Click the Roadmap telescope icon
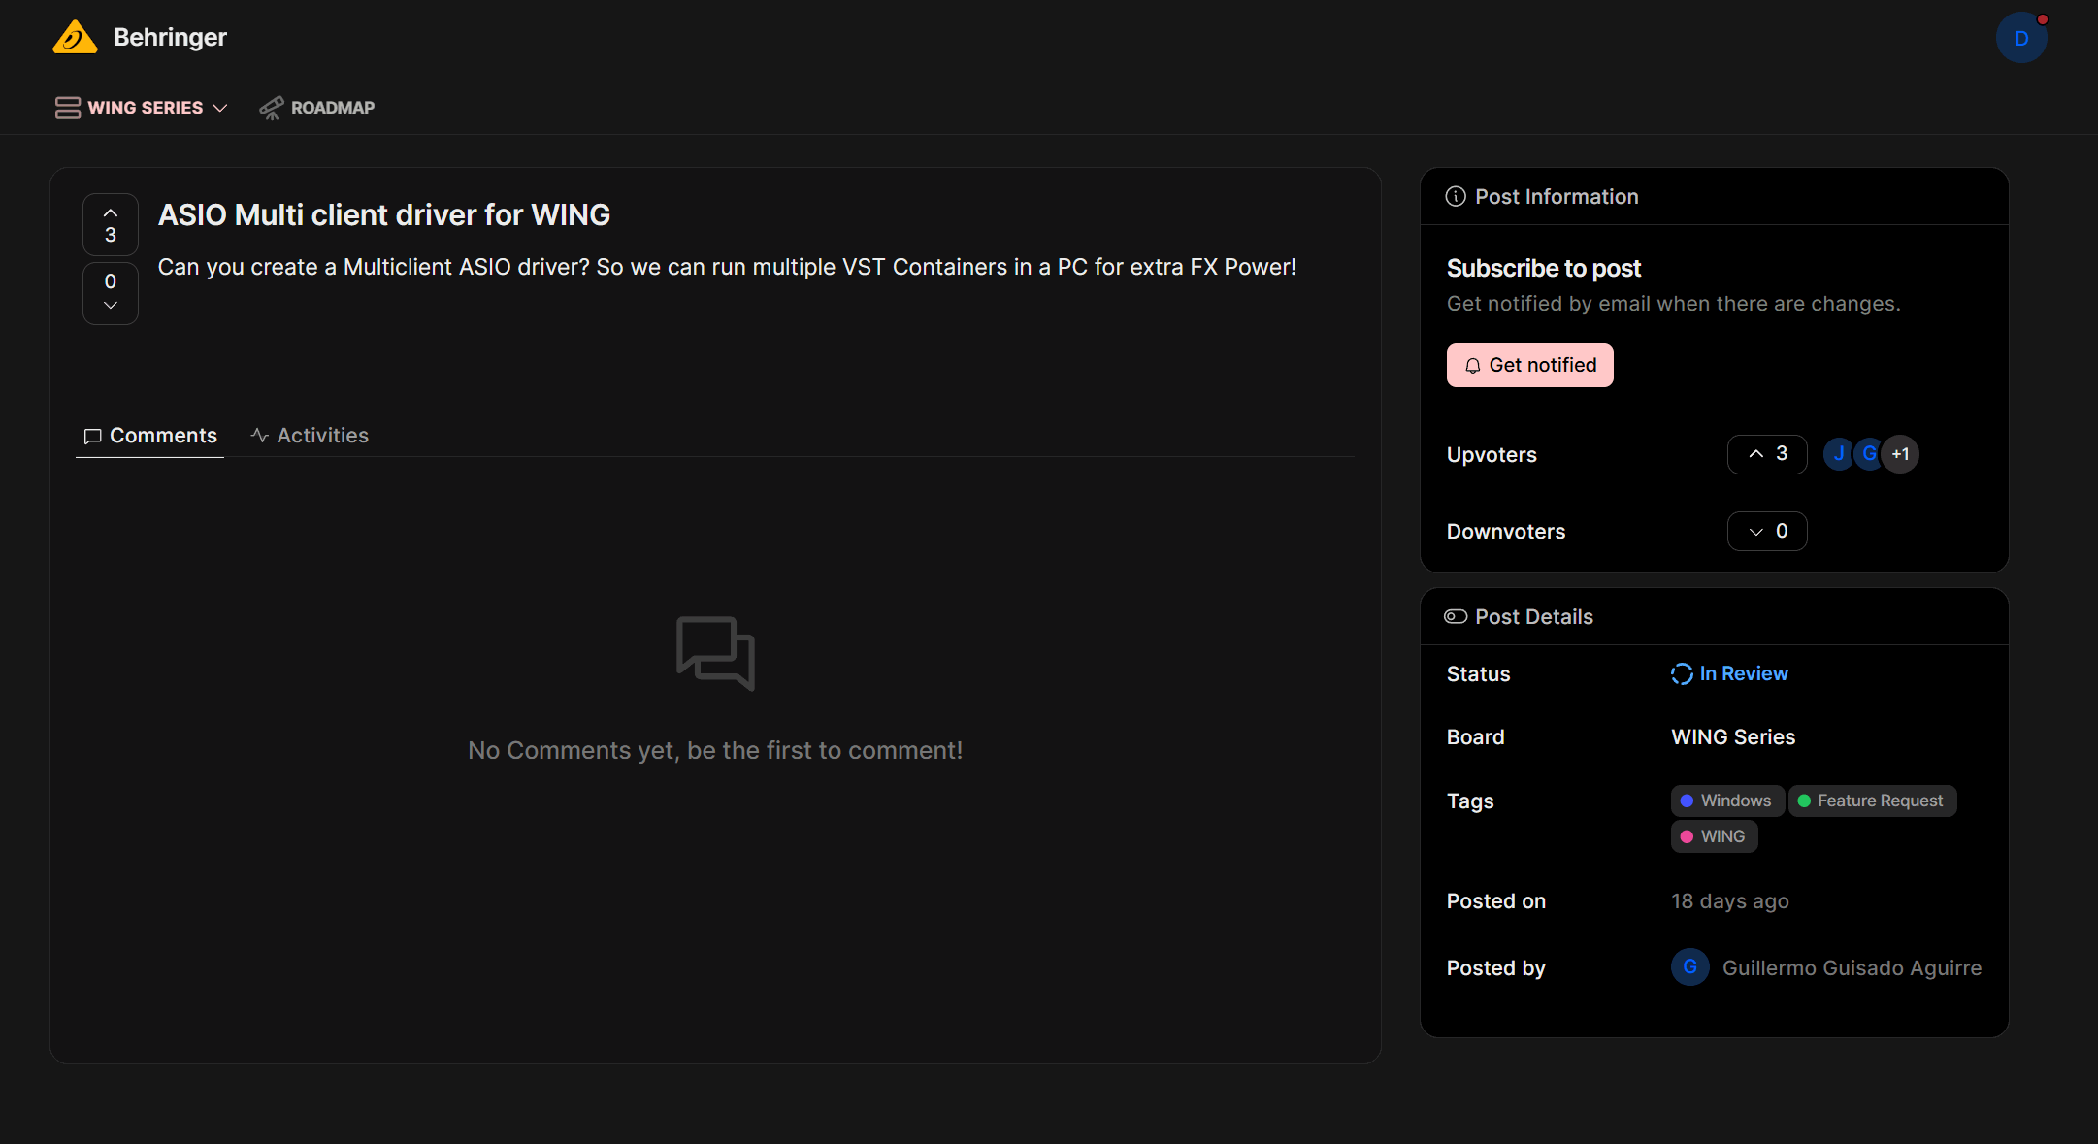Viewport: 2098px width, 1144px height. pyautogui.click(x=271, y=108)
